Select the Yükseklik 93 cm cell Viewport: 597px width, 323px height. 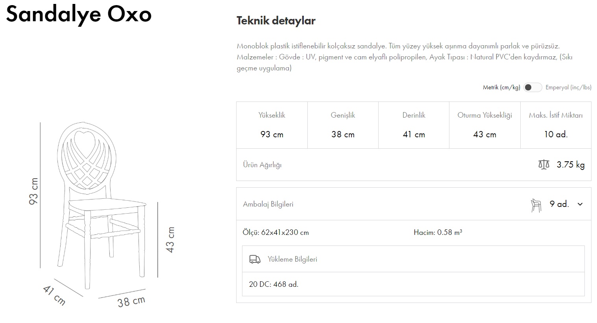pyautogui.click(x=272, y=125)
